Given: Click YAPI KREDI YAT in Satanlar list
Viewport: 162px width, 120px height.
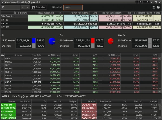Looking at the screenshot, I should coord(89,112).
